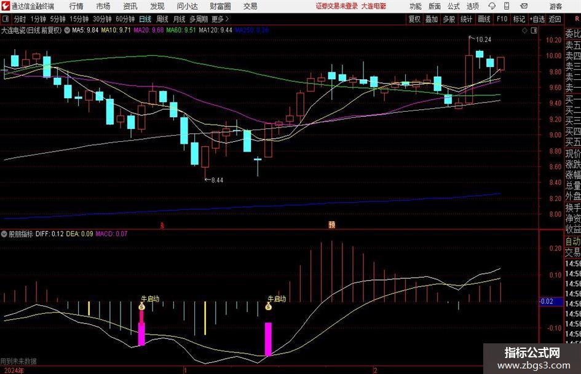581x374 pixels.
Task: Open F10 company info
Action: tap(502, 19)
